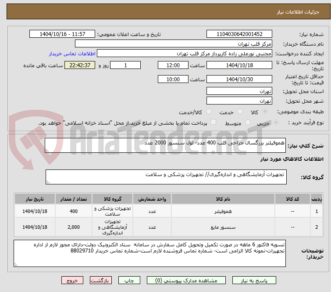Click the هموفیلتر row date 1404/10/18
Screen dimensions: 331x292
click(x=35, y=211)
